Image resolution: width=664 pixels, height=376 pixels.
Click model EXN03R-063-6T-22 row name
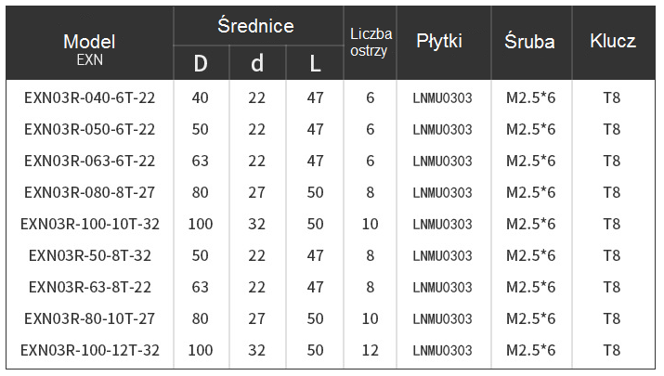pos(89,161)
